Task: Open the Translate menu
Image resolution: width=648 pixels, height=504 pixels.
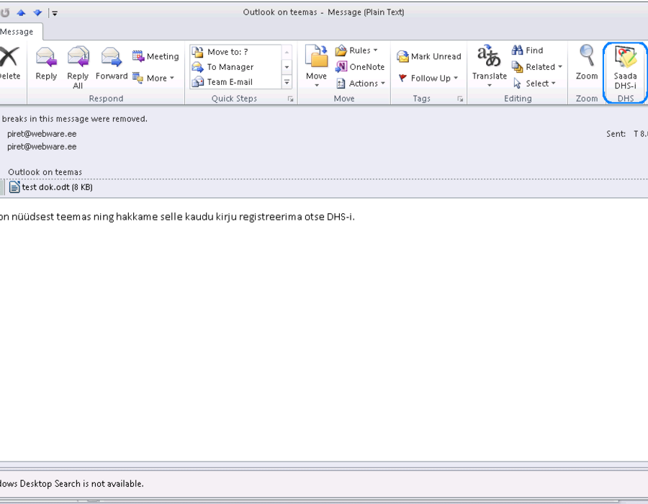Action: click(490, 66)
